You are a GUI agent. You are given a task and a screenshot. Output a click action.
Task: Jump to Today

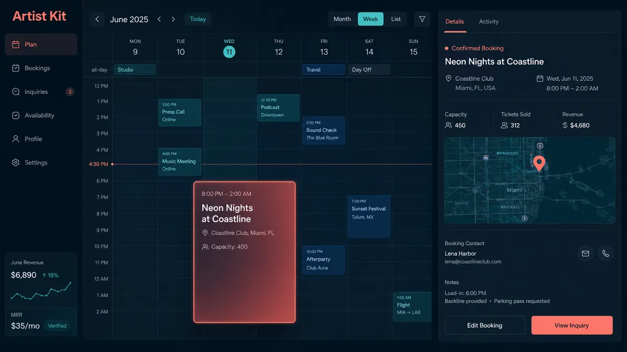(198, 19)
